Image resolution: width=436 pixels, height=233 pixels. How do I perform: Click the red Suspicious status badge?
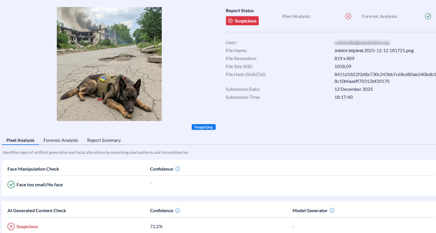point(242,21)
